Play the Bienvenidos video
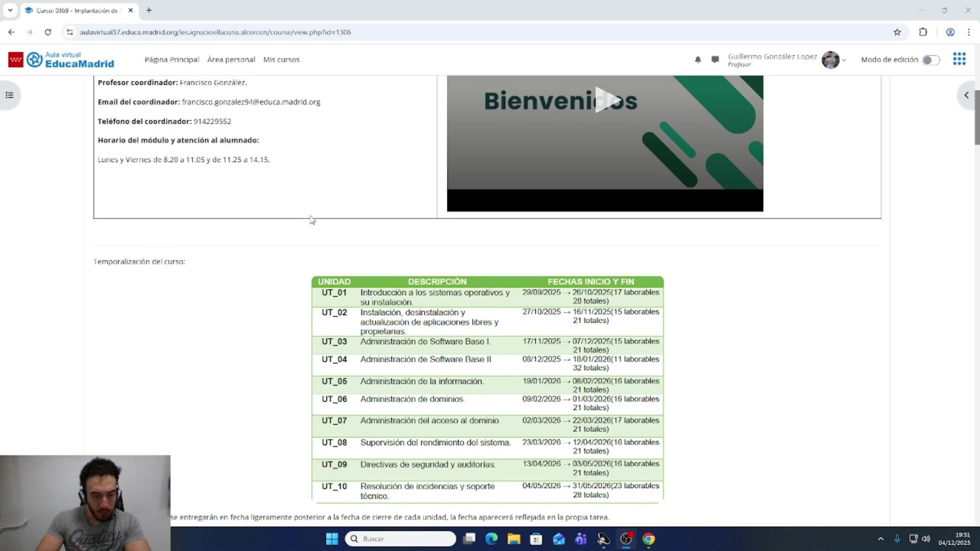Viewport: 980px width, 551px height. (605, 99)
